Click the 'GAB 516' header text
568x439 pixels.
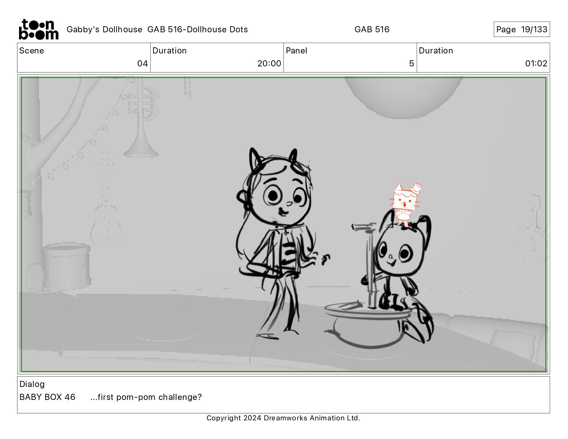pos(372,29)
